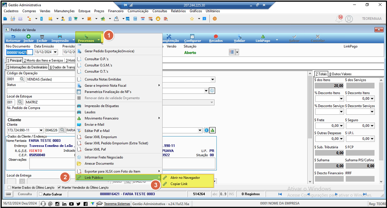
Task: Open YouTube icon in status bar
Action: point(71,204)
